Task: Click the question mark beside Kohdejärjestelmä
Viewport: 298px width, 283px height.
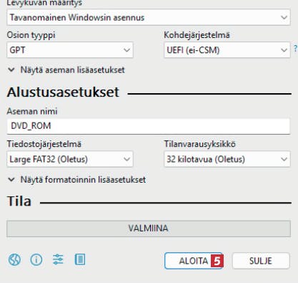Action: click(x=295, y=49)
